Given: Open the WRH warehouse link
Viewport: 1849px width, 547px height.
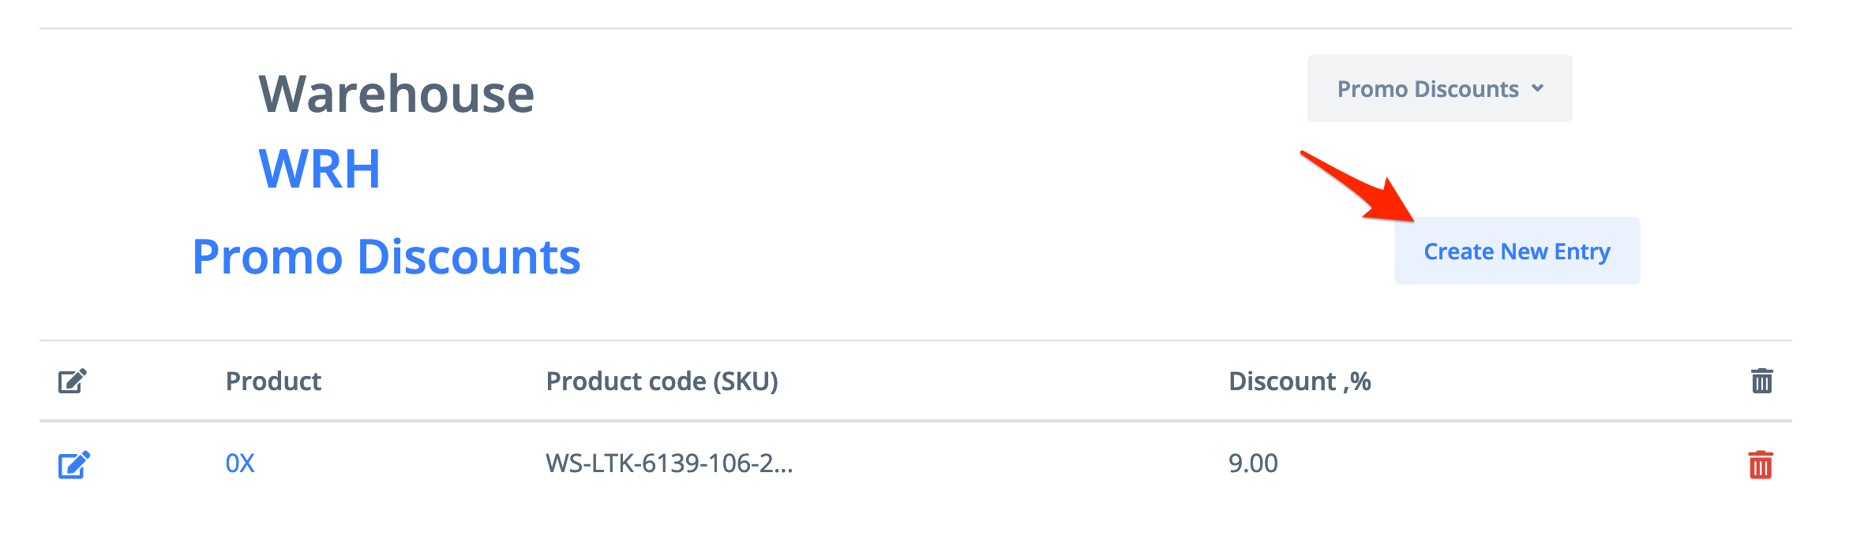Looking at the screenshot, I should click(x=319, y=169).
